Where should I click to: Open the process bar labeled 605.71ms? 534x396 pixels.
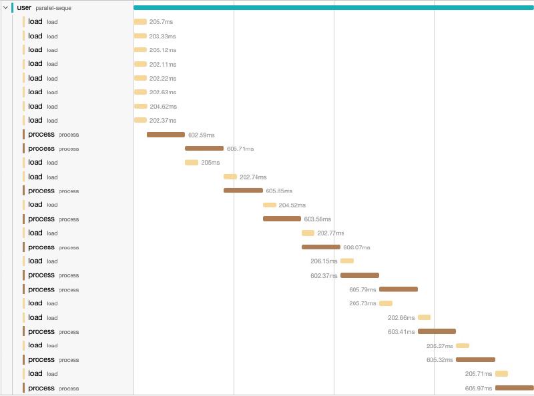204,149
